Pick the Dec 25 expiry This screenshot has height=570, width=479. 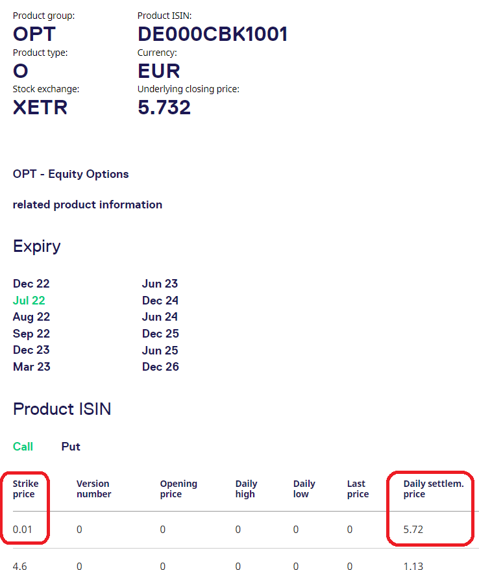160,334
